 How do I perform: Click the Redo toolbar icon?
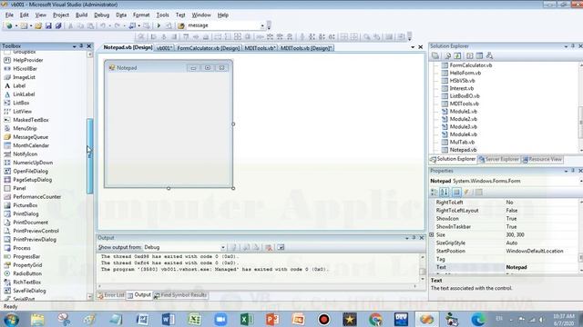(118, 25)
